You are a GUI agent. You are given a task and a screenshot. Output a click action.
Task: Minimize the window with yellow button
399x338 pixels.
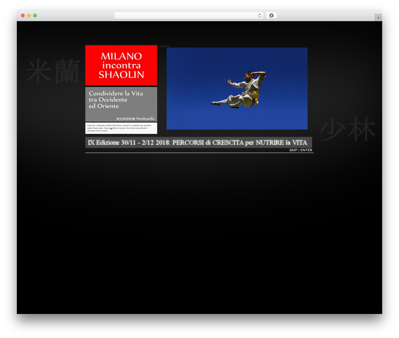click(29, 16)
